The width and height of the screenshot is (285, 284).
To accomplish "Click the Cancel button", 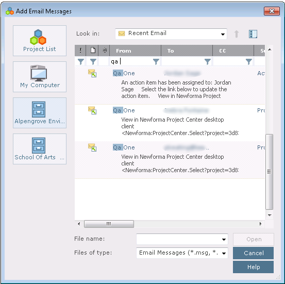I will point(254,253).
